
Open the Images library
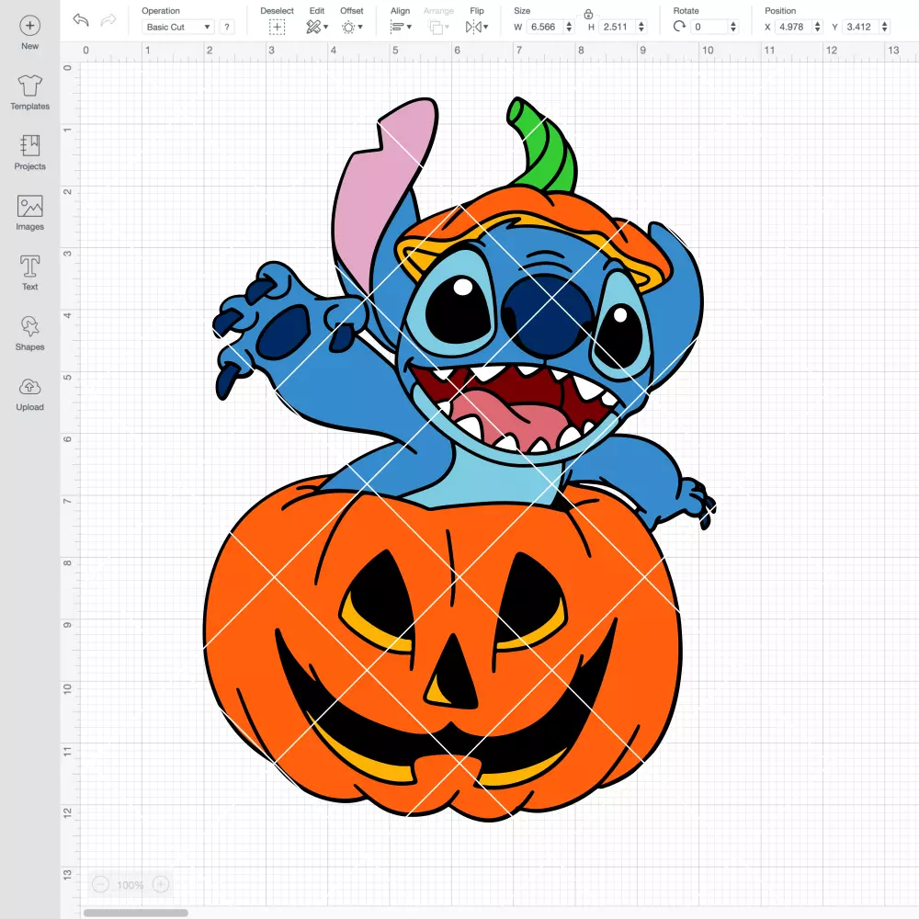click(30, 213)
